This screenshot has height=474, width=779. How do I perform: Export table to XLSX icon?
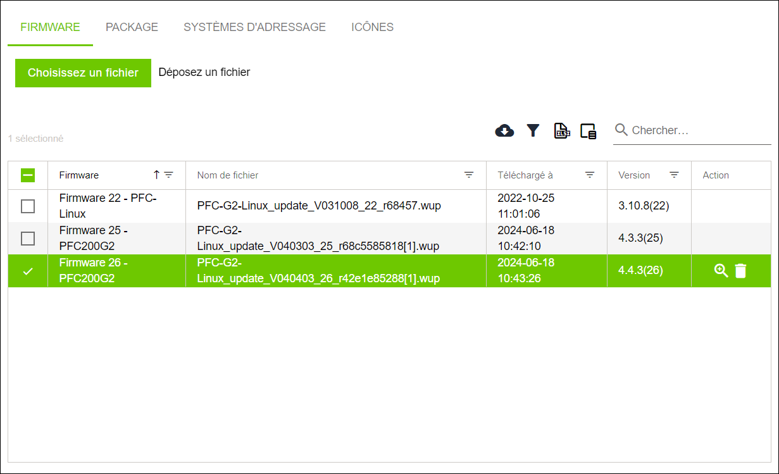562,131
